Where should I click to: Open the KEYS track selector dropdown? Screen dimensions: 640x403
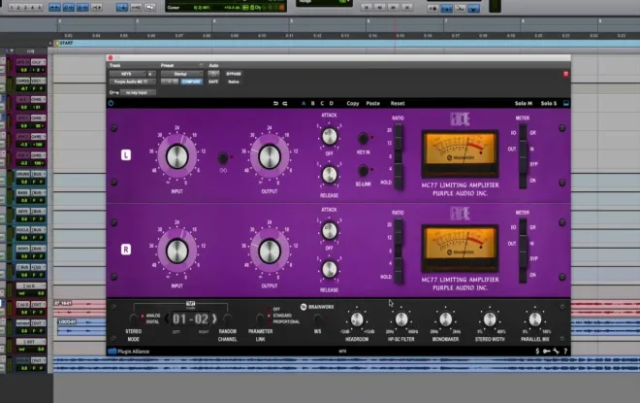click(128, 74)
